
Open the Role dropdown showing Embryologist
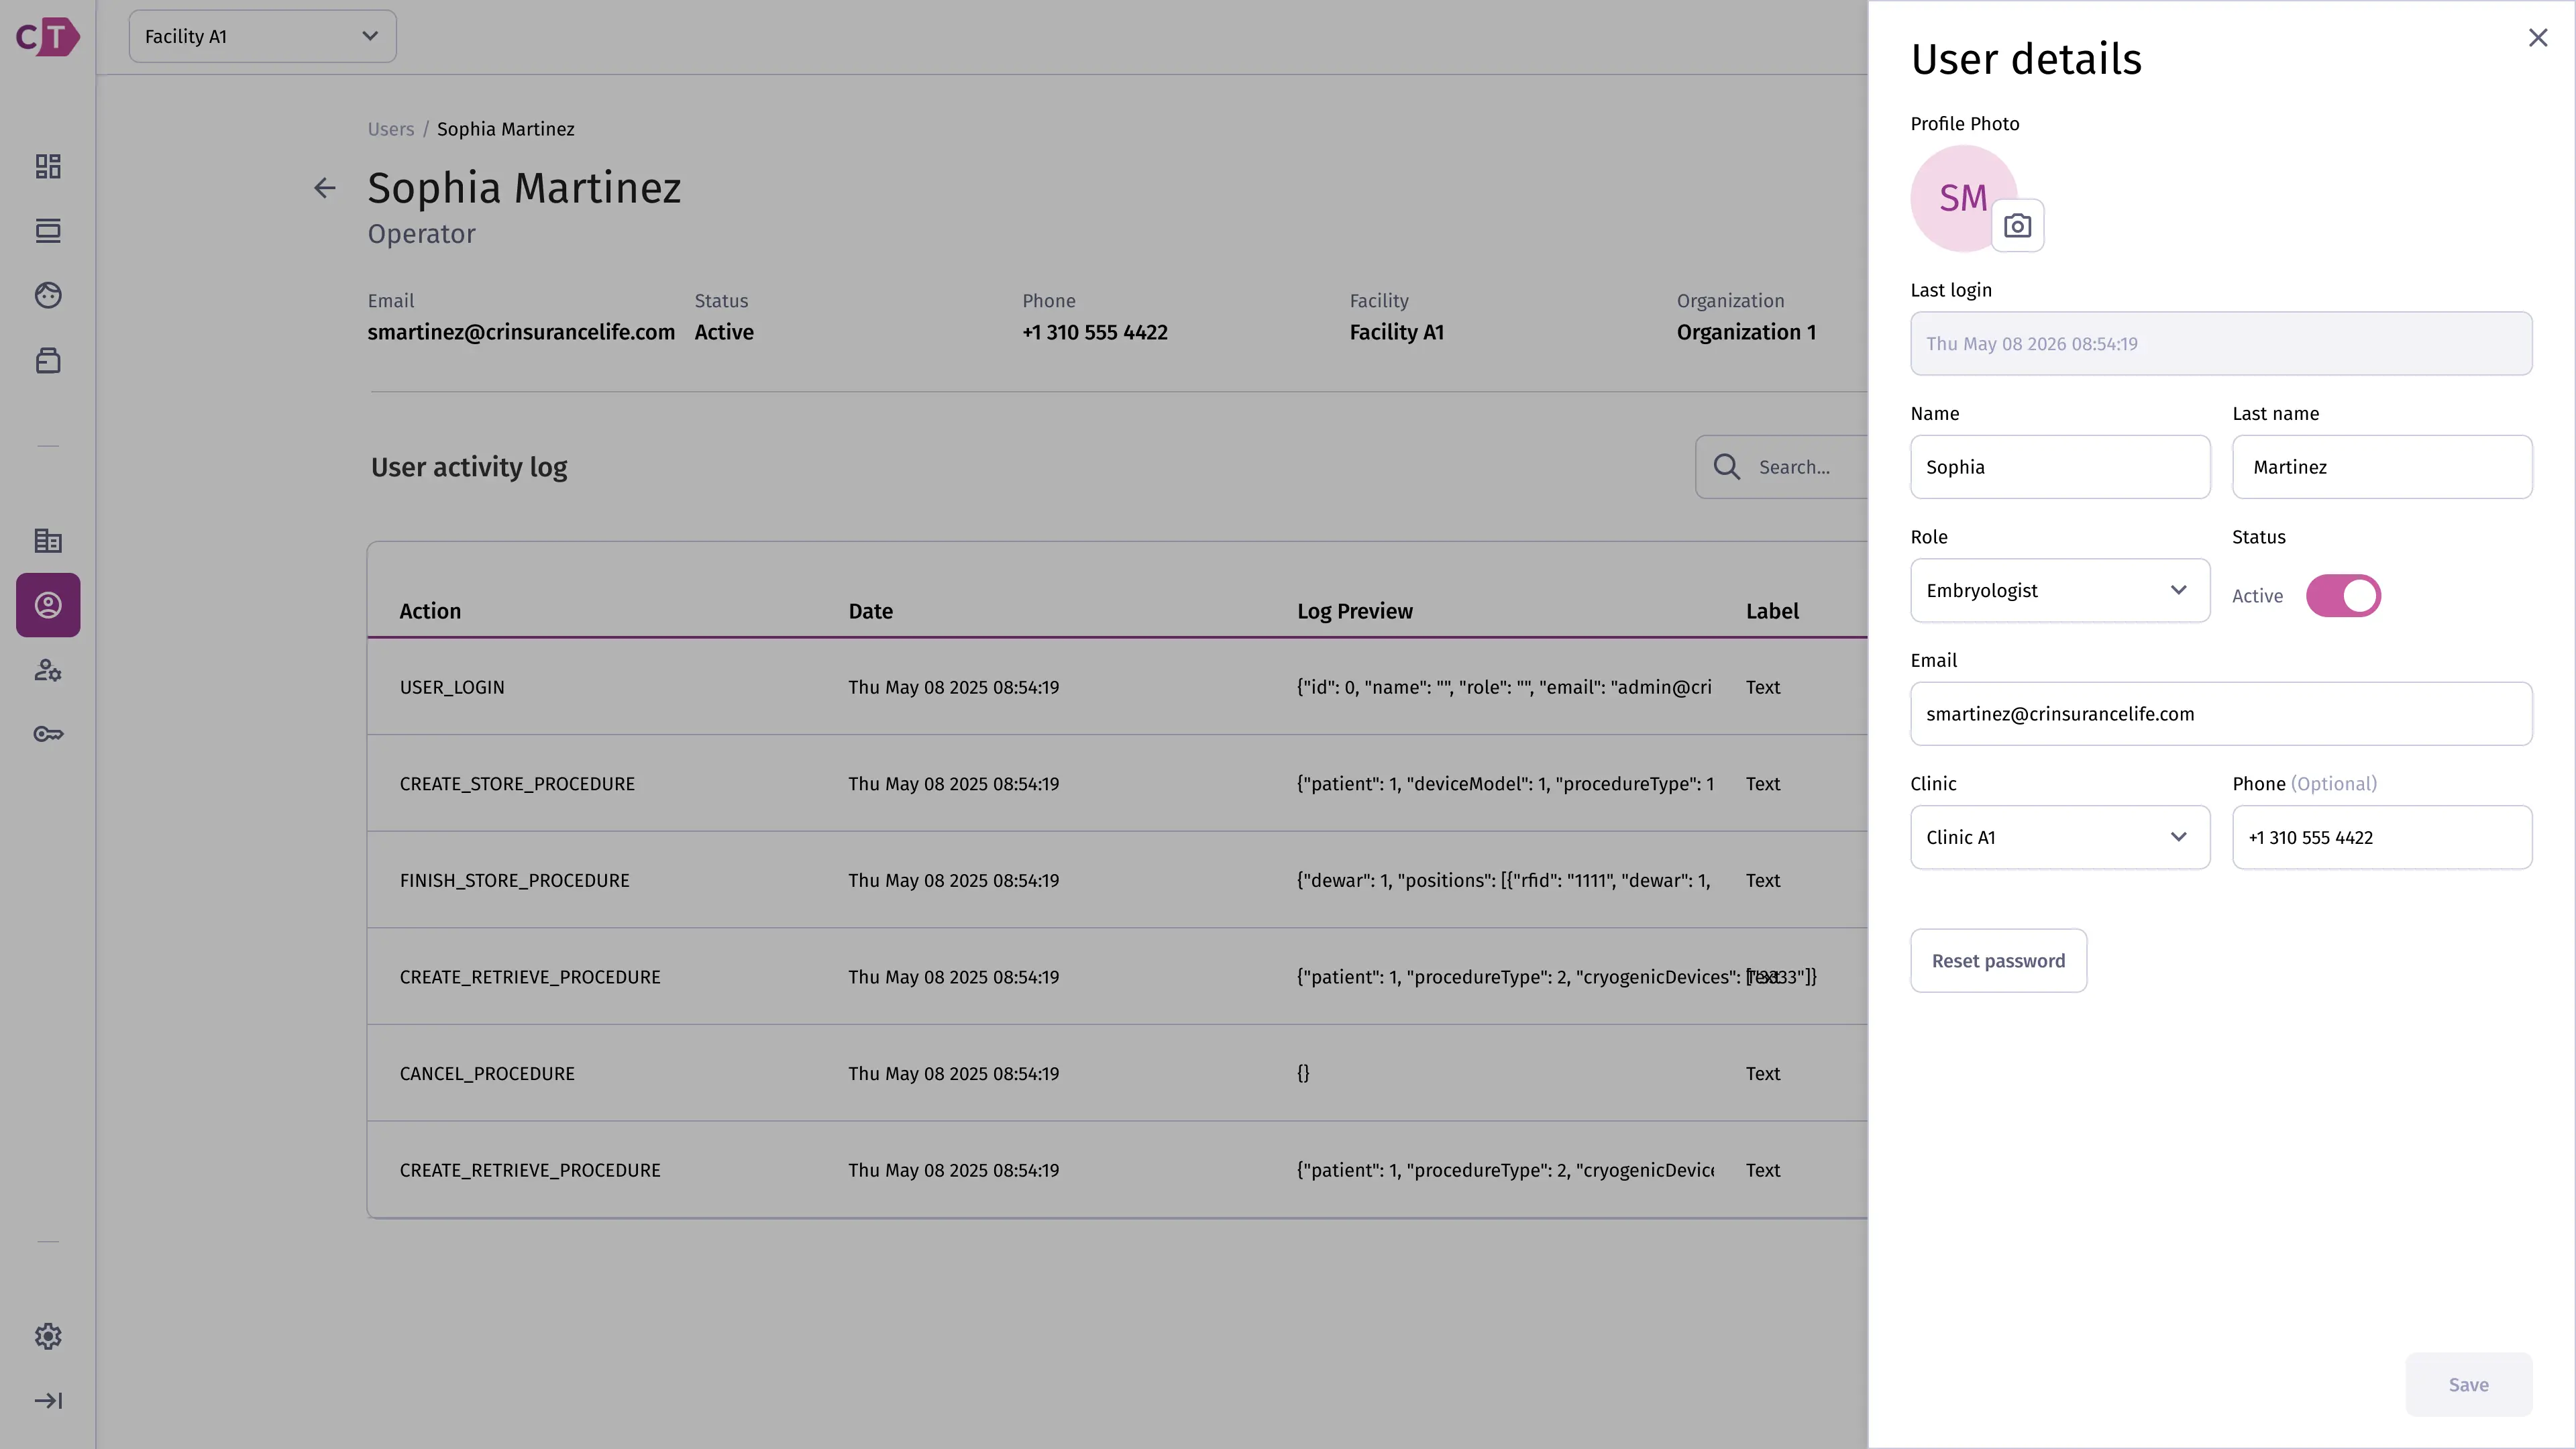click(x=2060, y=591)
